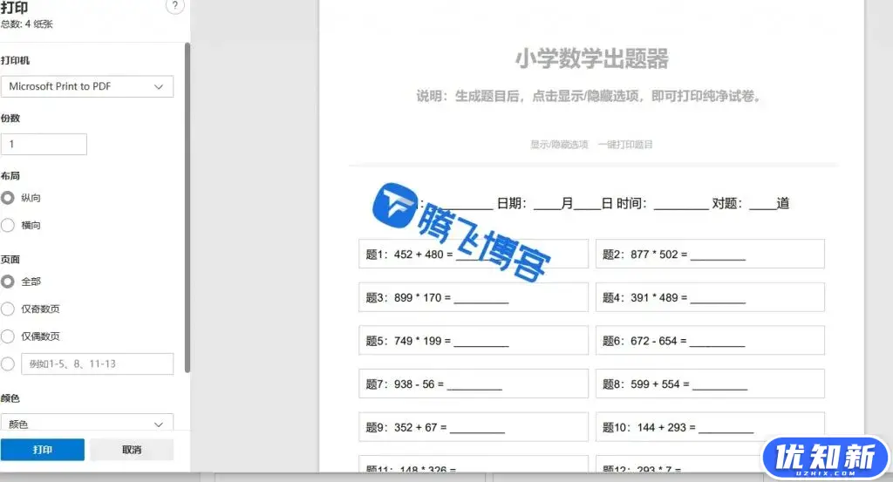Select the 横向 landscape layout radio button
The height and width of the screenshot is (482, 893).
(x=7, y=226)
